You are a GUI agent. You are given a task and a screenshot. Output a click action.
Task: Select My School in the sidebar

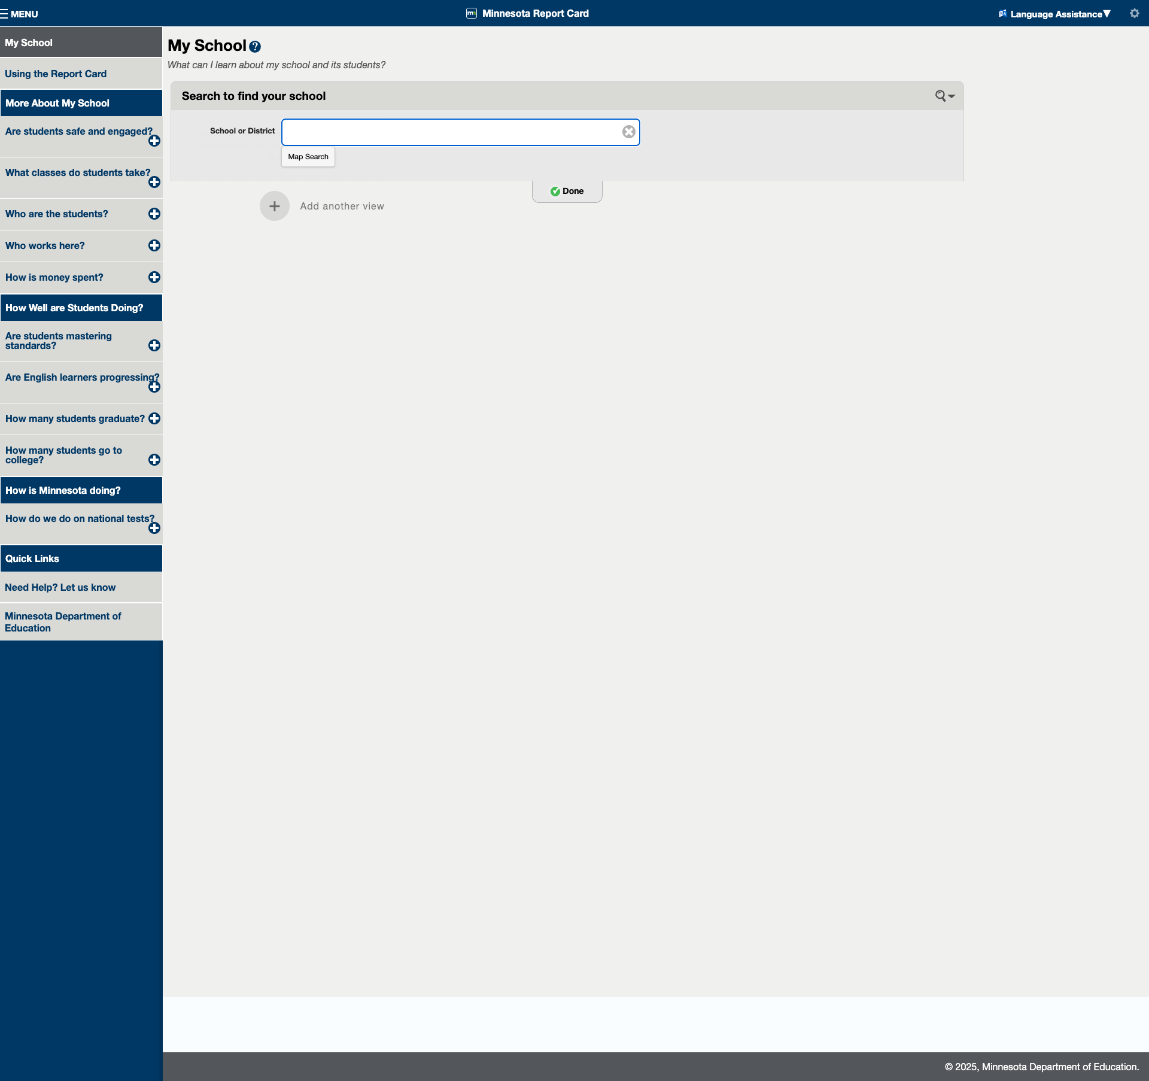81,42
